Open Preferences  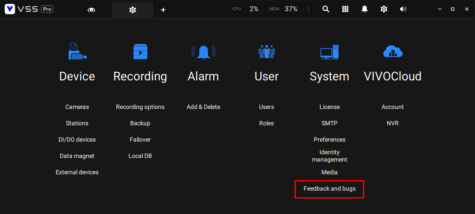pos(329,140)
